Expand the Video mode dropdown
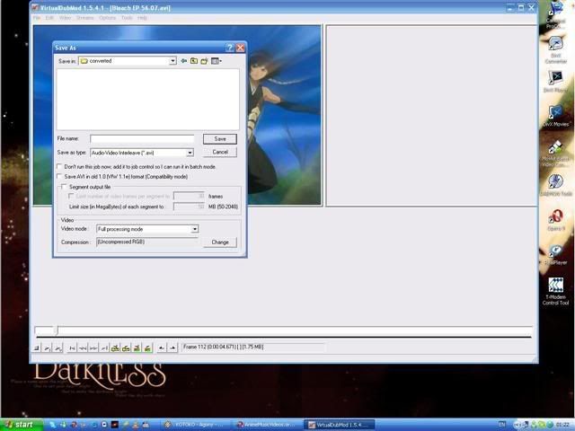Image resolution: width=575 pixels, height=431 pixels. tap(194, 229)
